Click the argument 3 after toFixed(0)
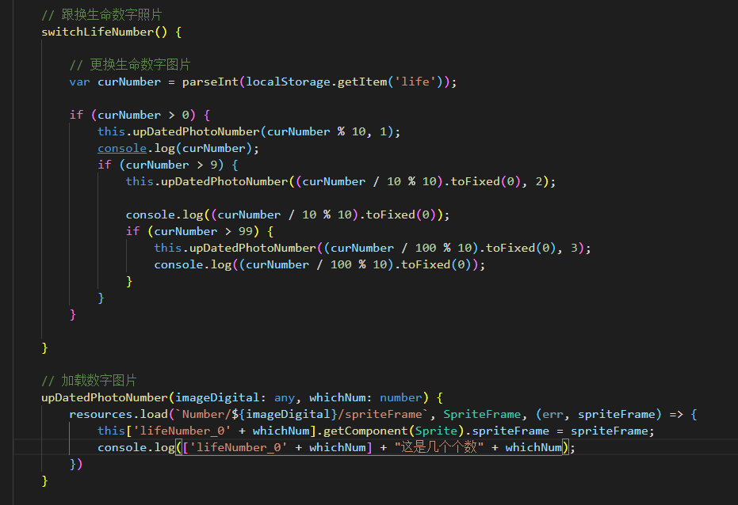738x505 pixels. 574,248
